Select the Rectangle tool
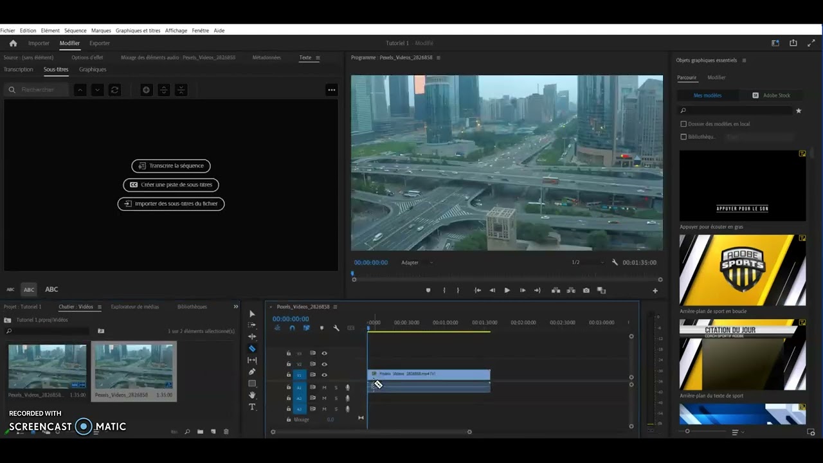This screenshot has width=823, height=463. [x=252, y=383]
